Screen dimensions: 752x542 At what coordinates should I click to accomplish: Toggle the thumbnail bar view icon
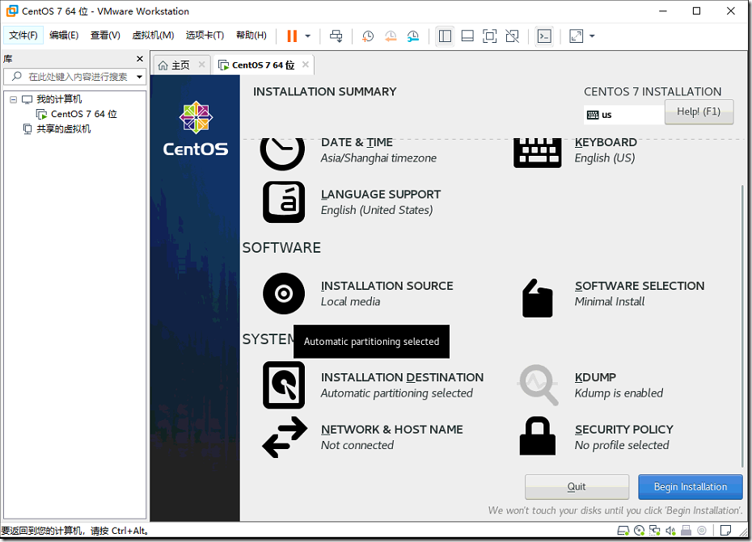coord(467,36)
